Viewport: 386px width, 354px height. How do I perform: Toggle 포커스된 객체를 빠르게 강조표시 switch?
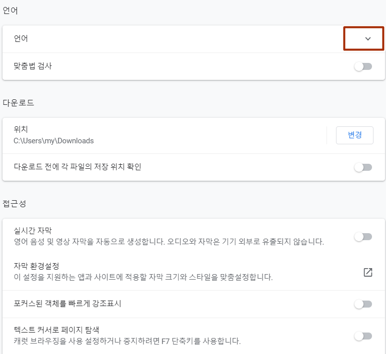(363, 304)
